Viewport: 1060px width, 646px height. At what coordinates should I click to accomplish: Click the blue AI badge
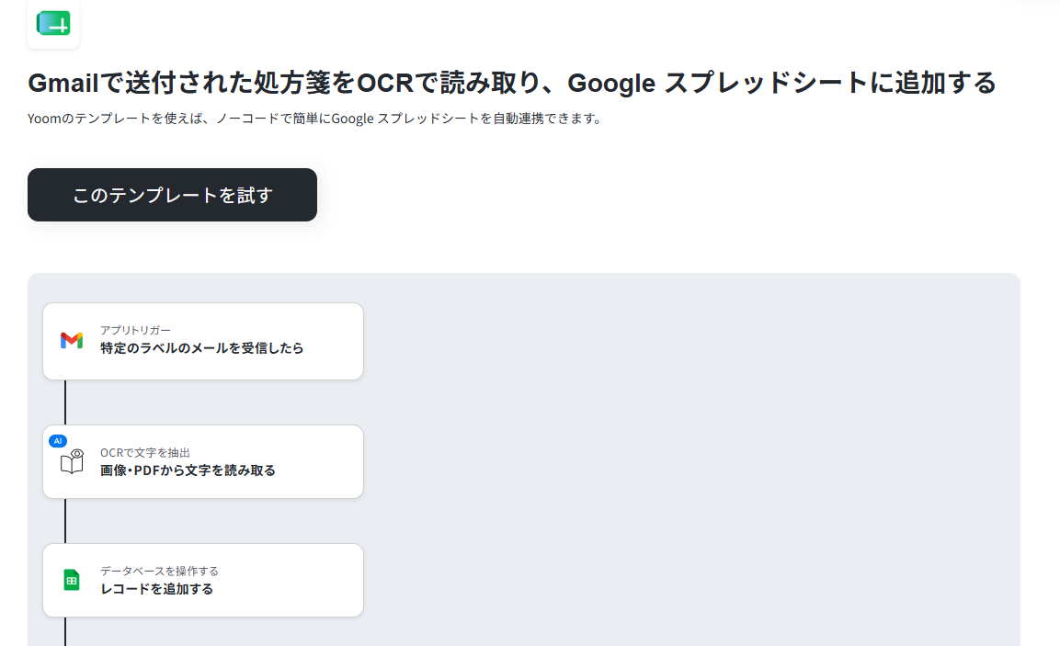pyautogui.click(x=58, y=440)
